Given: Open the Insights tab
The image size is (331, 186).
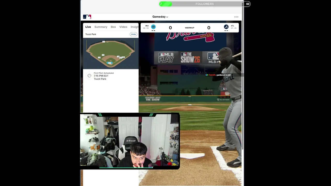Looking at the screenshot, I should point(134,27).
